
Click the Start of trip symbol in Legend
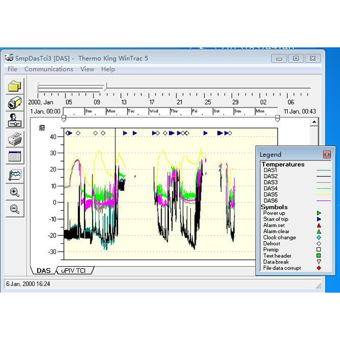[319, 219]
